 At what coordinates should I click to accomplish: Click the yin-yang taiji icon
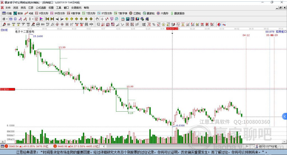(219, 25)
